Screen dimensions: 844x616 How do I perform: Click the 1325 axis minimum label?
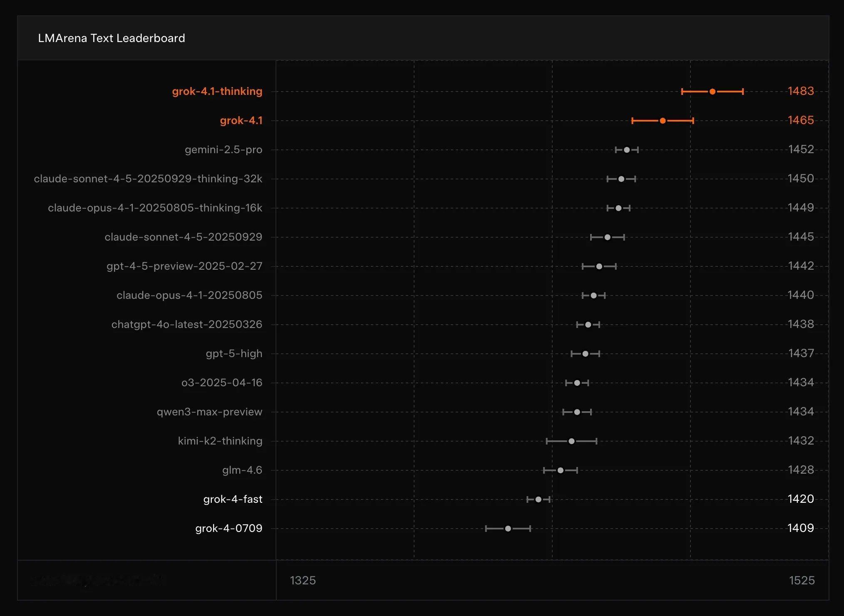click(x=303, y=580)
